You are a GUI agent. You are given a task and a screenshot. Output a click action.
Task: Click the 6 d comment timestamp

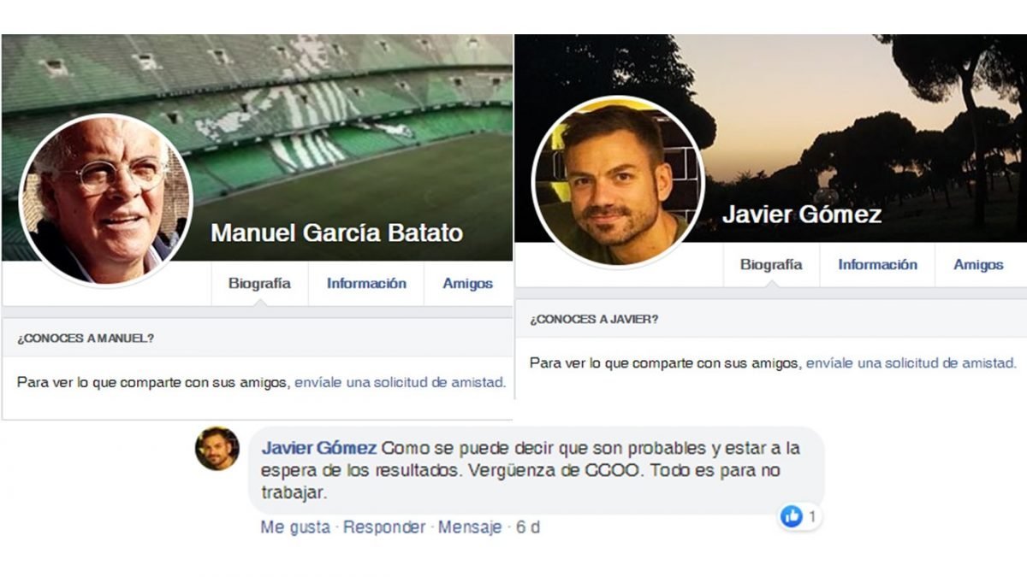pyautogui.click(x=528, y=527)
